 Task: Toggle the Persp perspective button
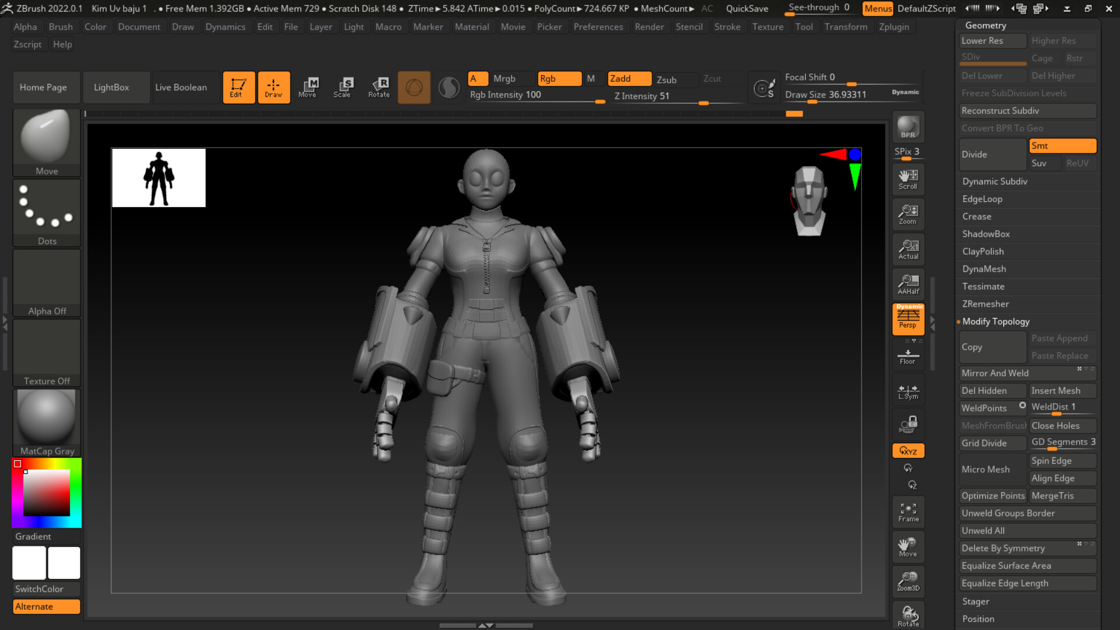click(x=908, y=319)
